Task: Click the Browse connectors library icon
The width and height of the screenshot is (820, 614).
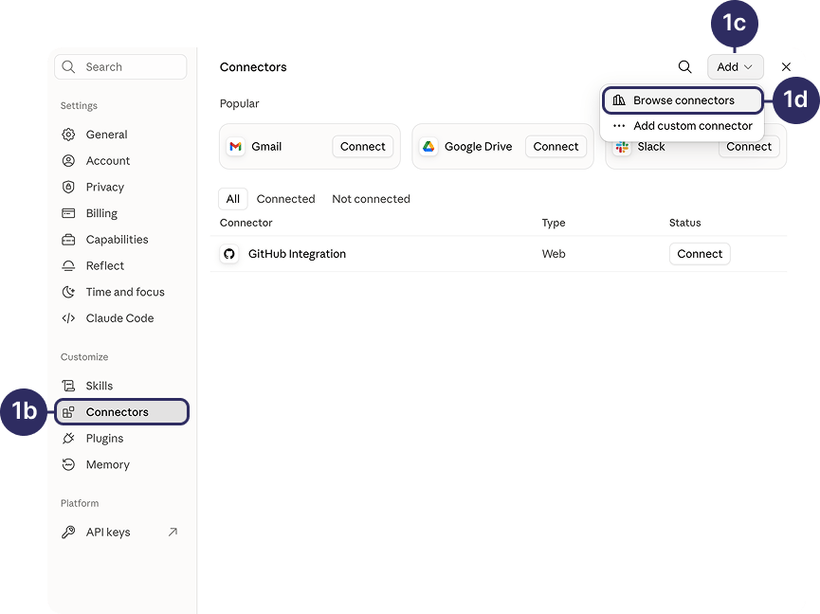Action: click(x=619, y=99)
